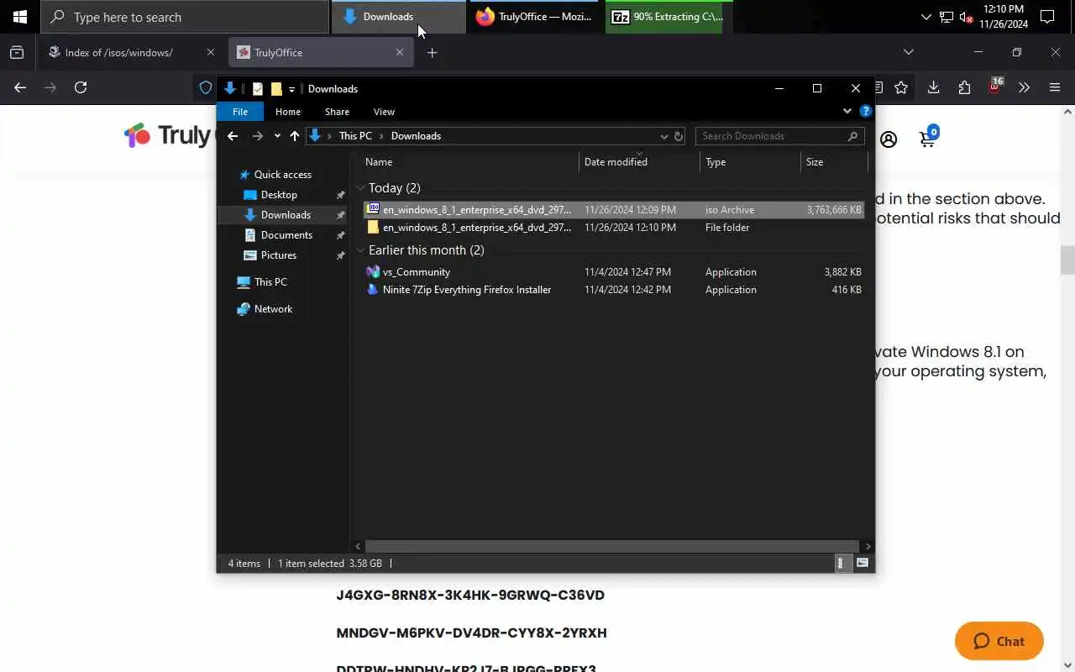
Task: Bookmark this page with the star
Action: click(x=901, y=87)
